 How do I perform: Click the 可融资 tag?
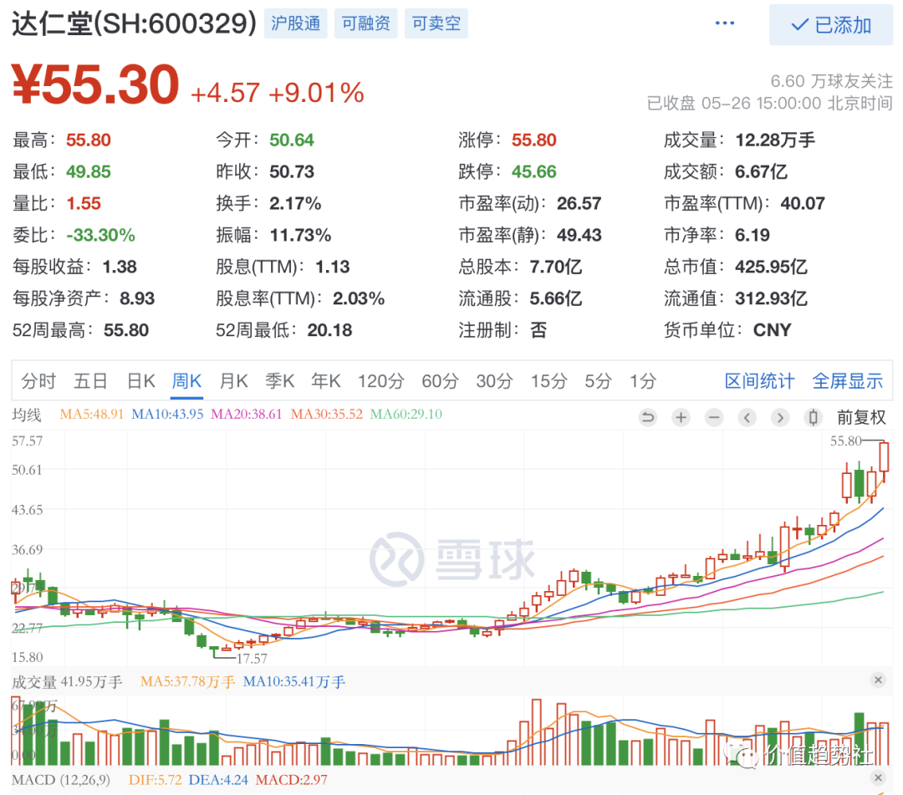(x=365, y=23)
